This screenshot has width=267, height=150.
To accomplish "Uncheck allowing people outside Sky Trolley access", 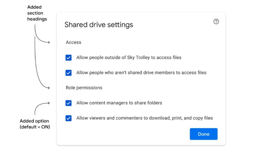I will pos(68,58).
